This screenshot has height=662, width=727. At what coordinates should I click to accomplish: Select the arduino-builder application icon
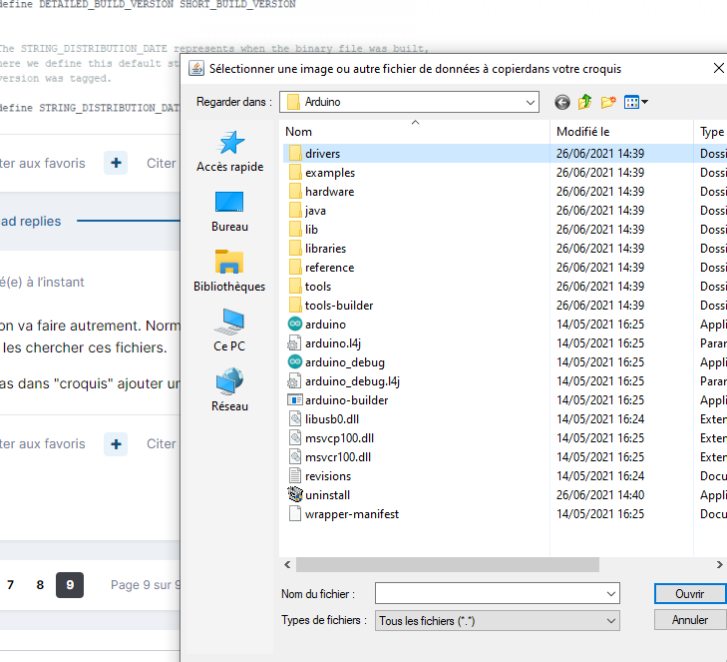pos(295,400)
